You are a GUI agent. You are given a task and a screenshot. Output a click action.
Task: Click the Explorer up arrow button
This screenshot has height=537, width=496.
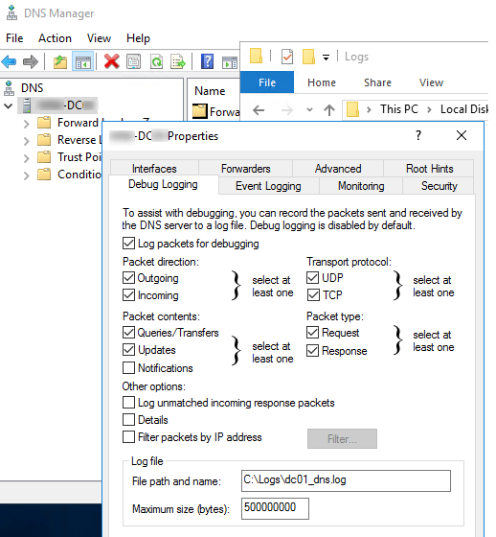click(x=329, y=110)
